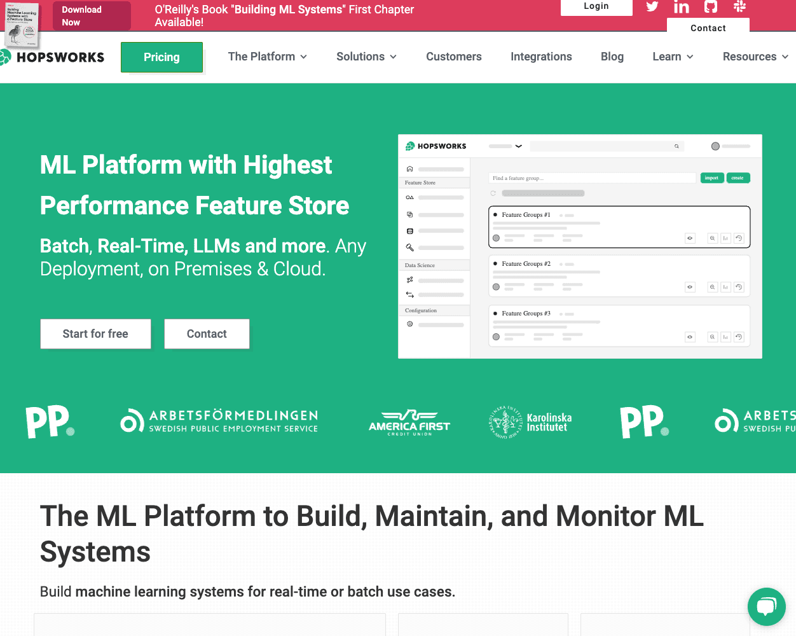The image size is (796, 636).
Task: Open the O'Reilly book chapter banner text
Action: [x=284, y=16]
